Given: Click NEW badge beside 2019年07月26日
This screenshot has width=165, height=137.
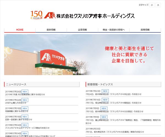Looking at the screenshot, I should coord(25,92).
